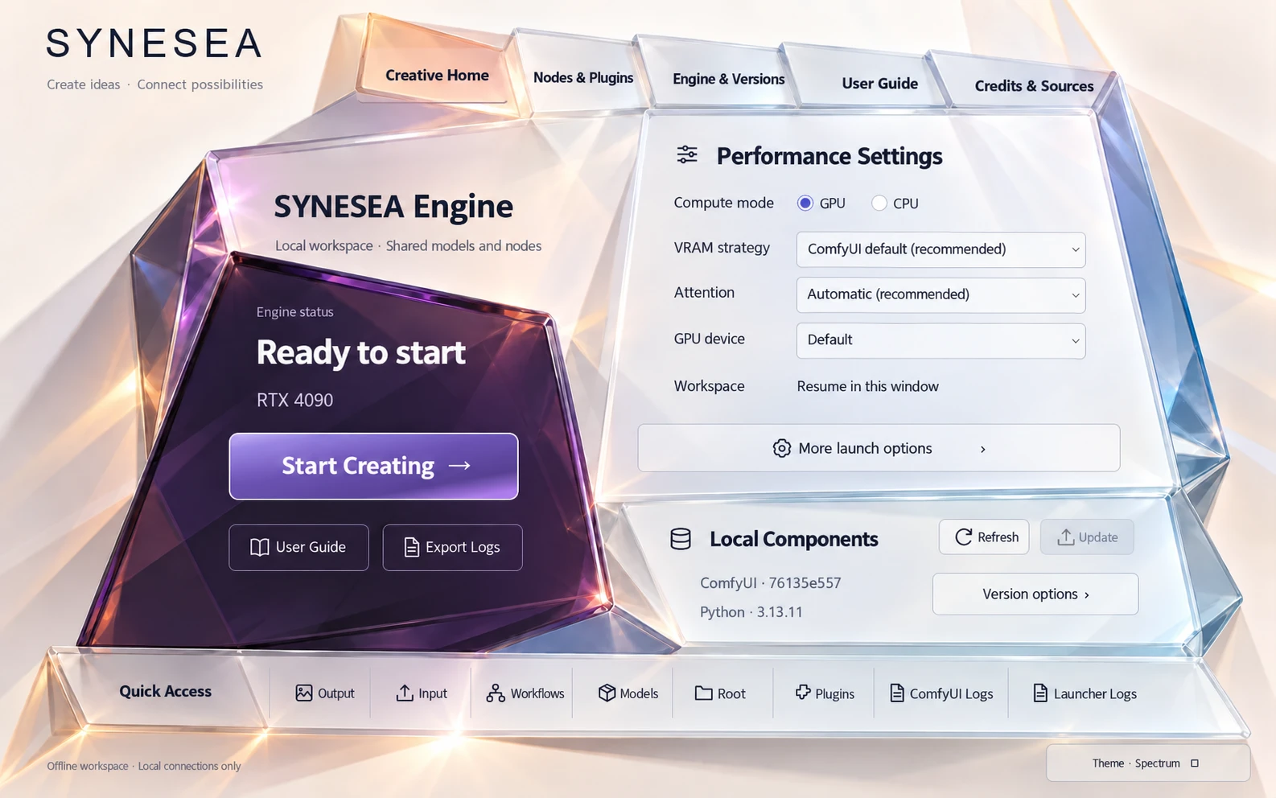Click the Plugins puzzle-piece icon
Screen dimensions: 1276x798
803,692
